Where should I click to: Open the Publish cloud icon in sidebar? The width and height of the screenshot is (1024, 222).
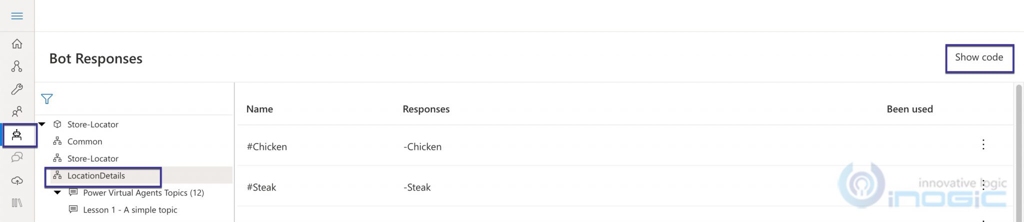pos(17,180)
